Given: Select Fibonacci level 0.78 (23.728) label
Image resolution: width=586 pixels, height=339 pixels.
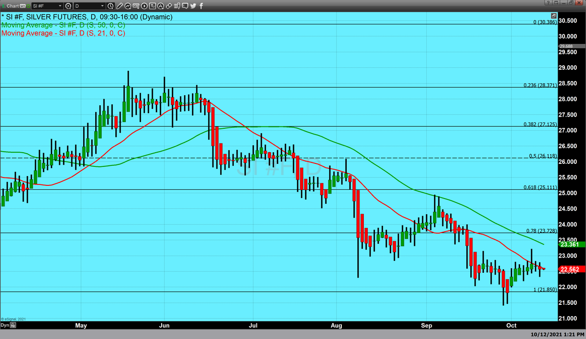Looking at the screenshot, I should coord(542,231).
